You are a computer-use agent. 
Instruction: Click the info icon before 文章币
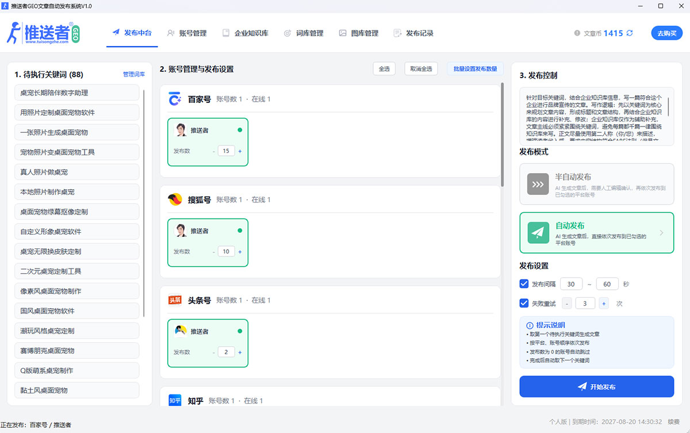tap(577, 33)
